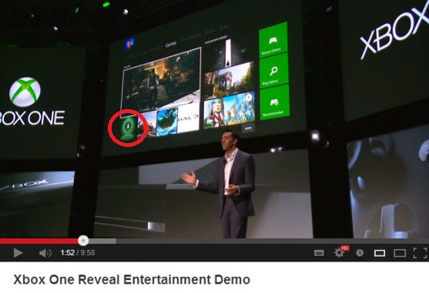This screenshot has height=293, width=429.
Task: Switch to the small player size
Action: (380, 254)
